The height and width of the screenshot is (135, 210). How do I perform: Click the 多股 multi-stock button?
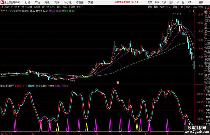(x=162, y=7)
